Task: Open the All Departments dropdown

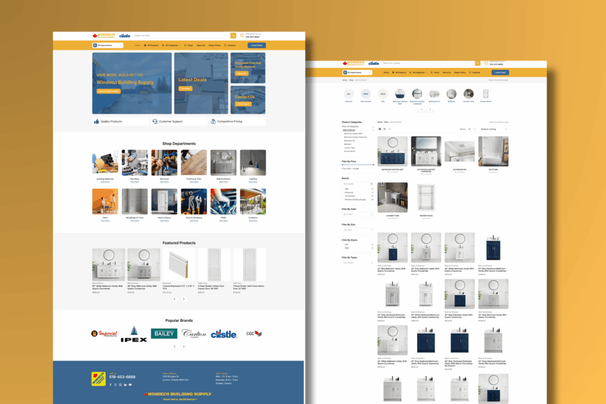Action: tap(108, 45)
